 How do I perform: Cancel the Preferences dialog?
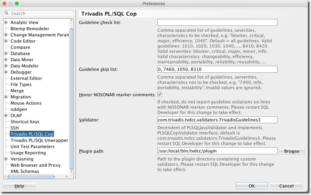[286, 186]
